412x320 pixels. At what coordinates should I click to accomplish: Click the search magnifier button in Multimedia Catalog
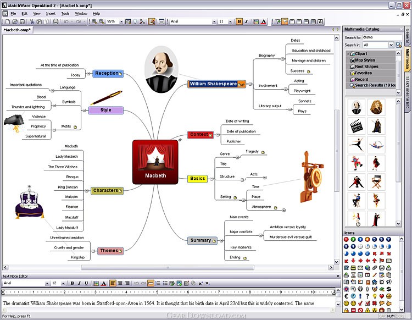tap(399, 45)
